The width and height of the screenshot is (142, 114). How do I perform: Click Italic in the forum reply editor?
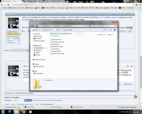click(x=27, y=66)
